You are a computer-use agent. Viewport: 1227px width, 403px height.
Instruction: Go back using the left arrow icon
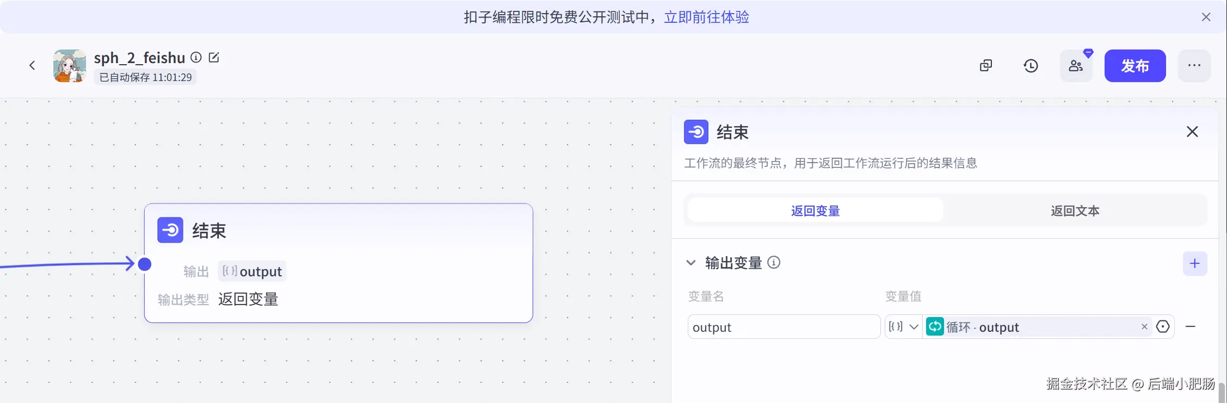[x=32, y=66]
